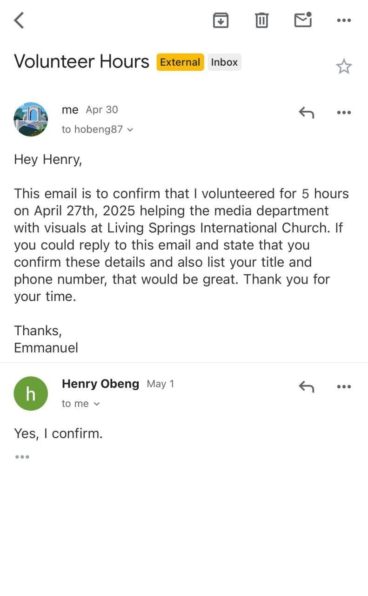
Task: Open Henry Obeng's green avatar
Action: click(x=31, y=393)
